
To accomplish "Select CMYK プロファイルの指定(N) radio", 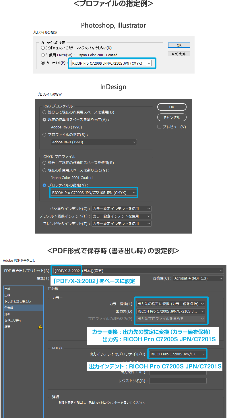I will click(x=44, y=185).
